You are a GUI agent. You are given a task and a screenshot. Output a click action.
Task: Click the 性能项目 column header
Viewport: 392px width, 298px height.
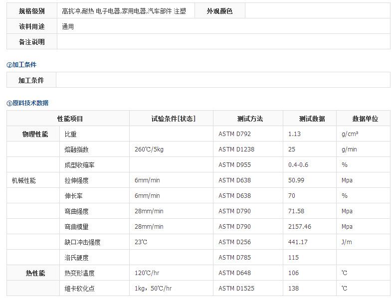[68, 119]
